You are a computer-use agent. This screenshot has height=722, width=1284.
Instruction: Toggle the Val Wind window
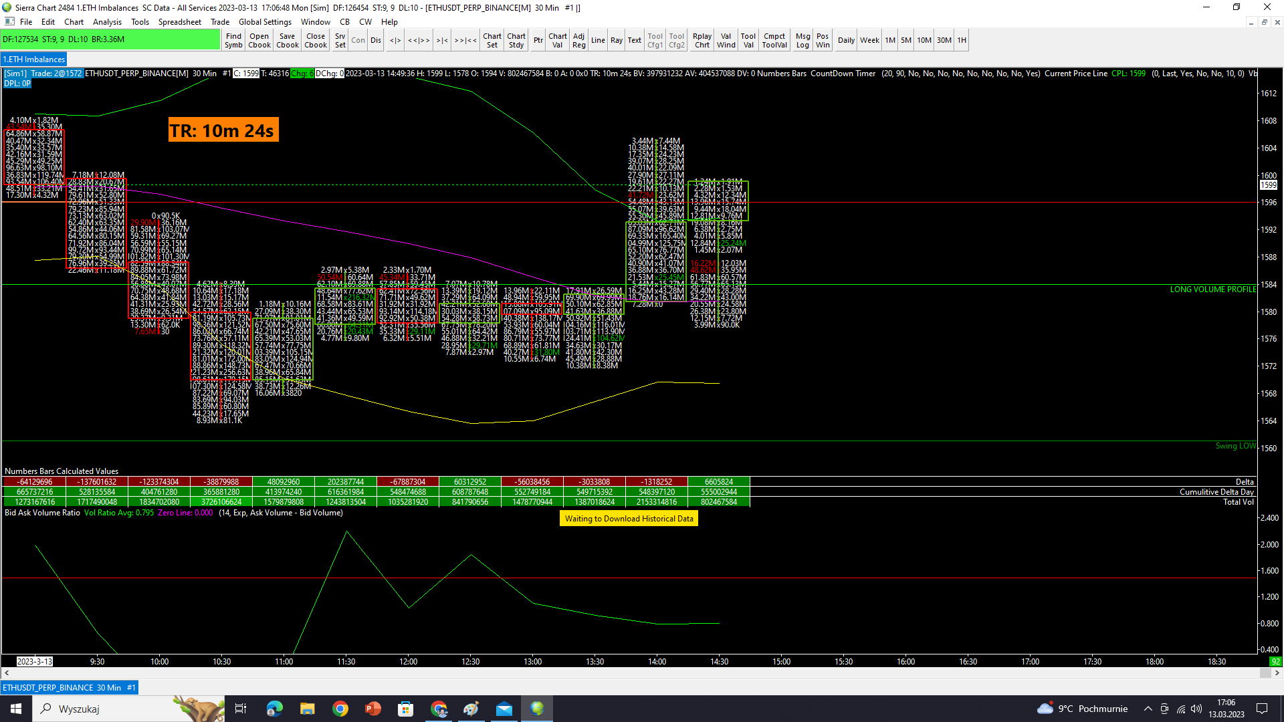(726, 40)
